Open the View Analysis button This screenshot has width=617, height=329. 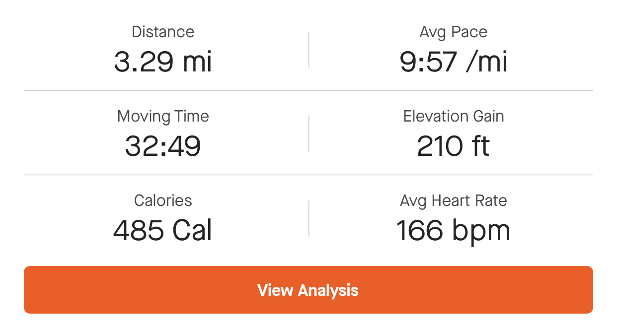[x=308, y=290]
